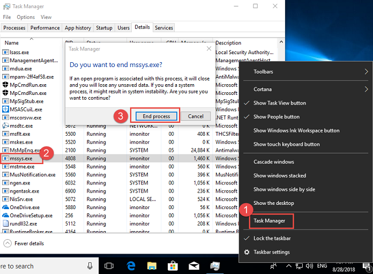Switch to the Performance tab
Image resolution: width=373 pixels, height=274 pixels.
pyautogui.click(x=45, y=28)
